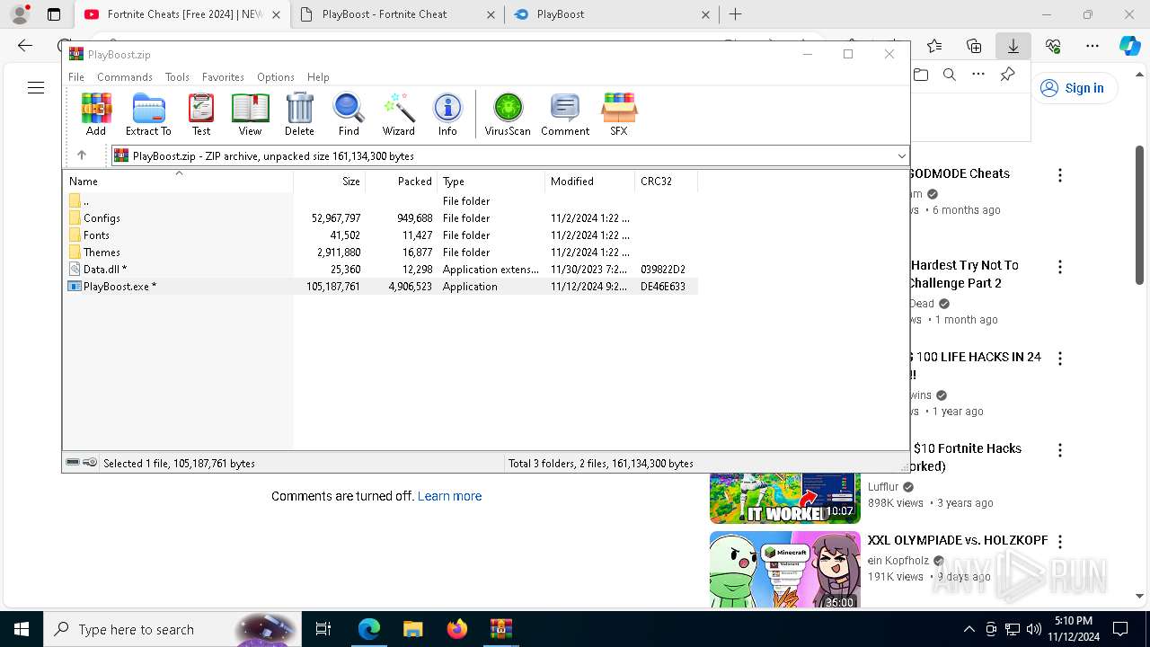This screenshot has width=1150, height=647.
Task: Select the PlayBoost.exe file row
Action: click(x=380, y=286)
